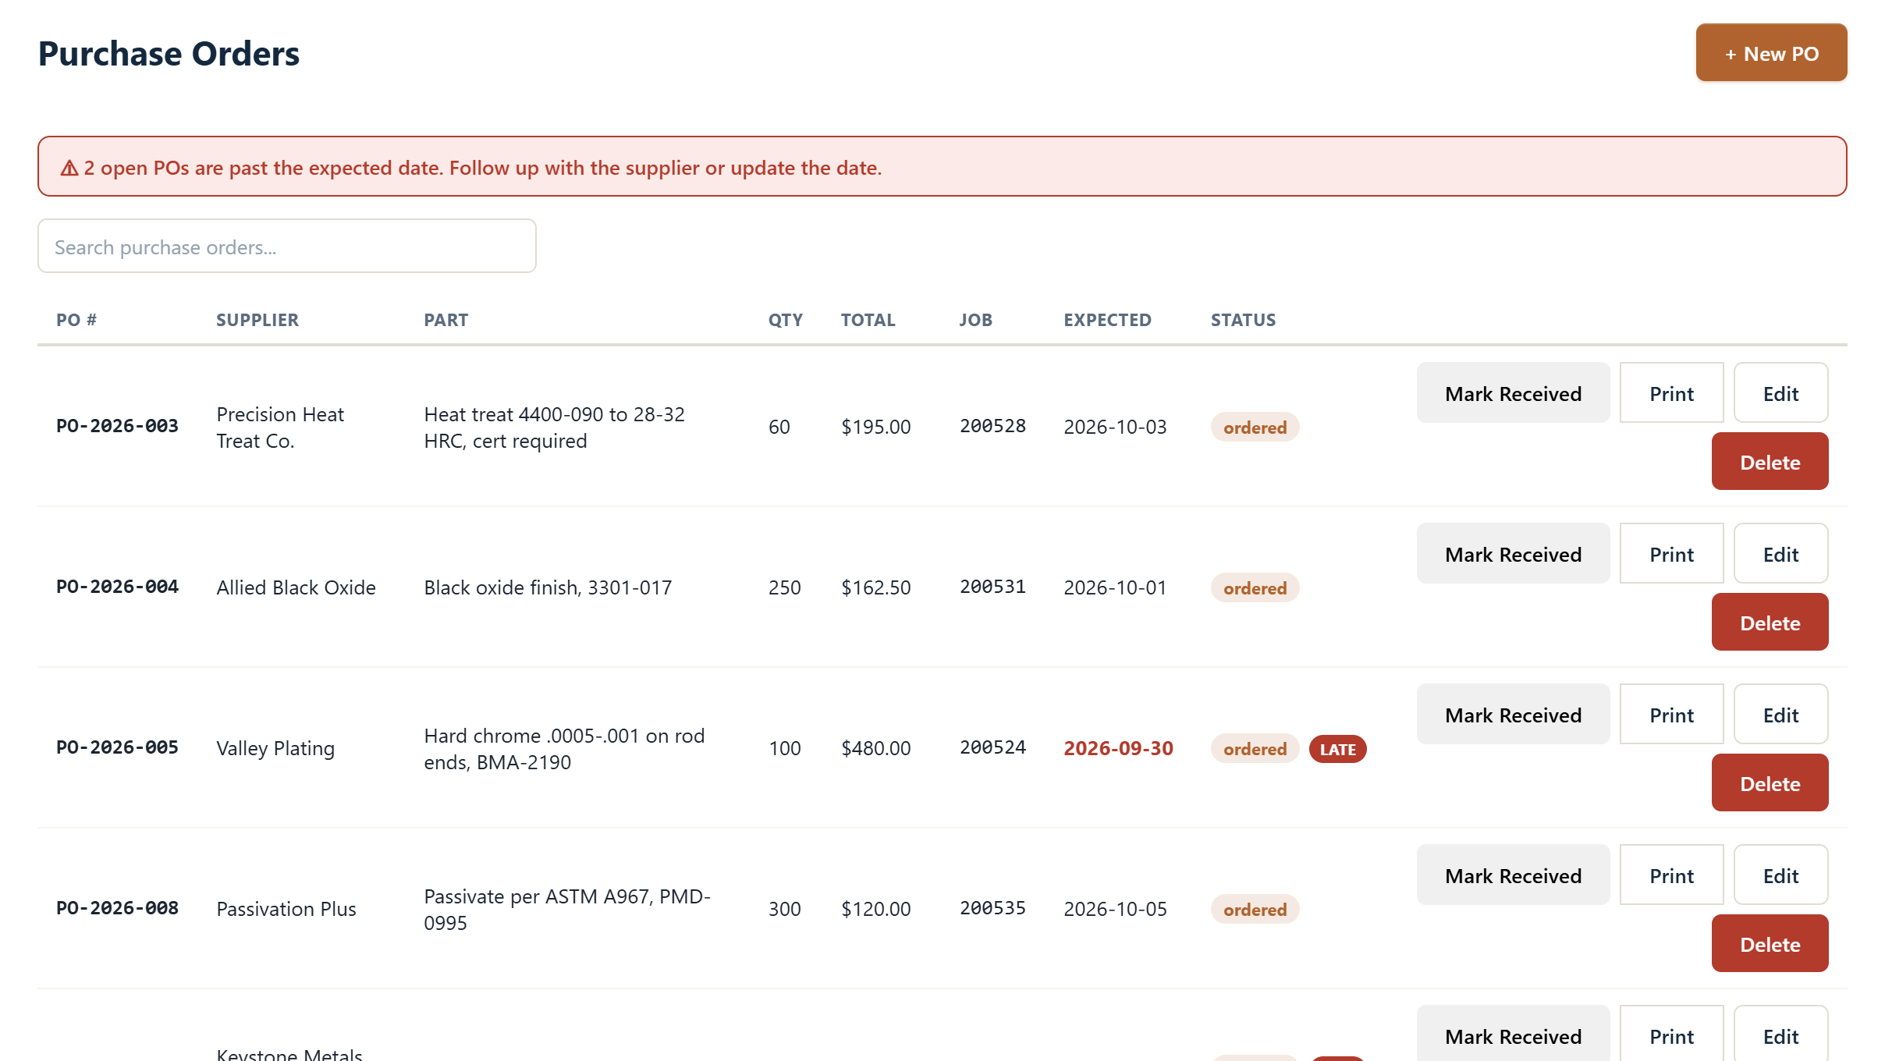The height and width of the screenshot is (1061, 1885).
Task: Print PO-2026-008
Action: 1671,875
